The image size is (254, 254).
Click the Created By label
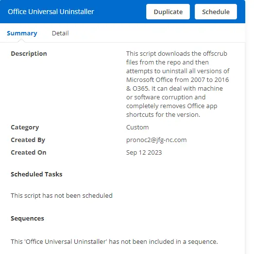(28, 140)
